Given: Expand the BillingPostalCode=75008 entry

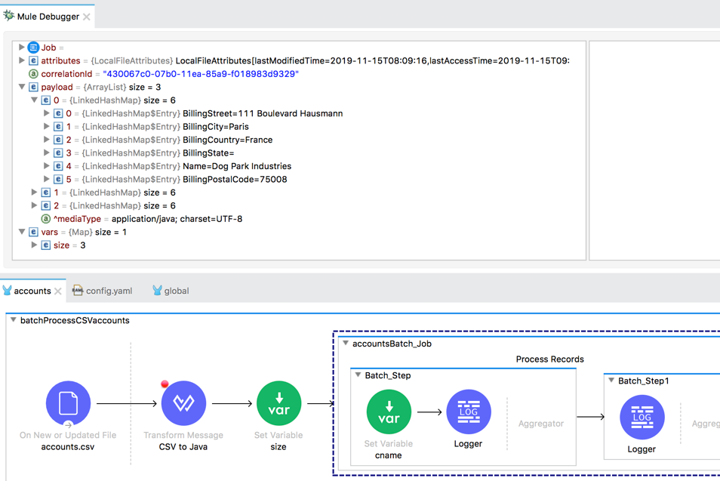Looking at the screenshot, I should [x=46, y=179].
